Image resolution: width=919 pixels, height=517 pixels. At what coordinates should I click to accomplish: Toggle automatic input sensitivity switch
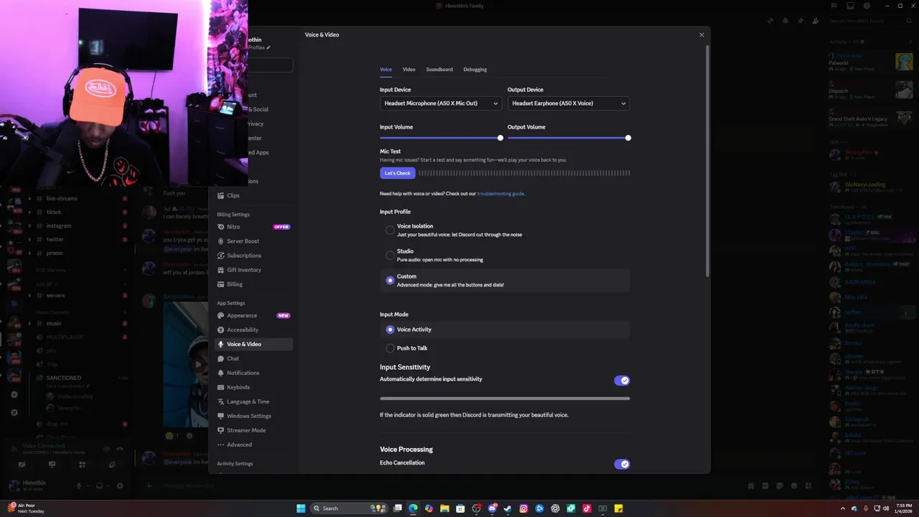coord(622,381)
